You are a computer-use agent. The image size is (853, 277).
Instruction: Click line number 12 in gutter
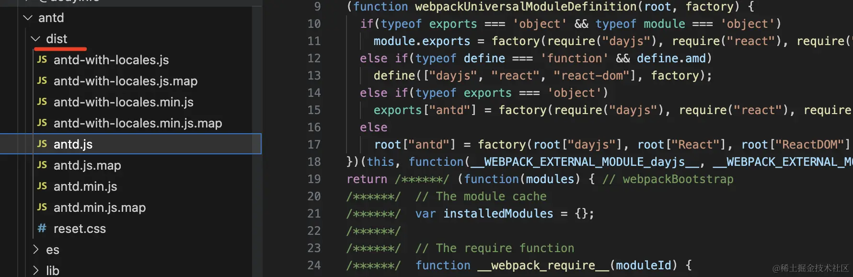point(314,58)
